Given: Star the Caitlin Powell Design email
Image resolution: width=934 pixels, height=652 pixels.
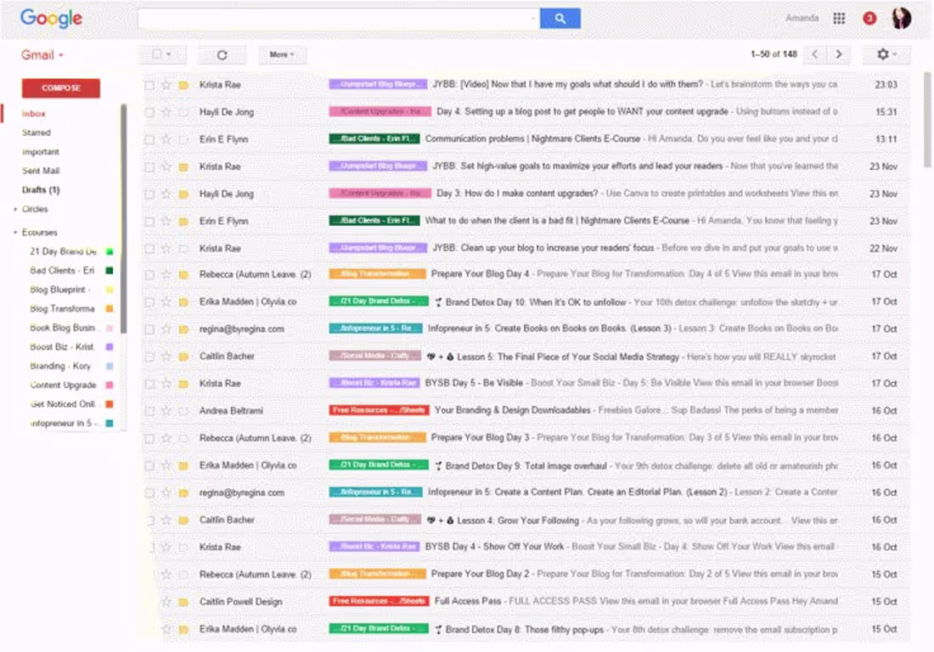Looking at the screenshot, I should (x=166, y=602).
